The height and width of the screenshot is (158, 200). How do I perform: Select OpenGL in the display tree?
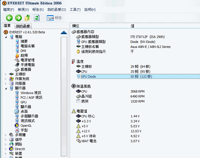26,126
